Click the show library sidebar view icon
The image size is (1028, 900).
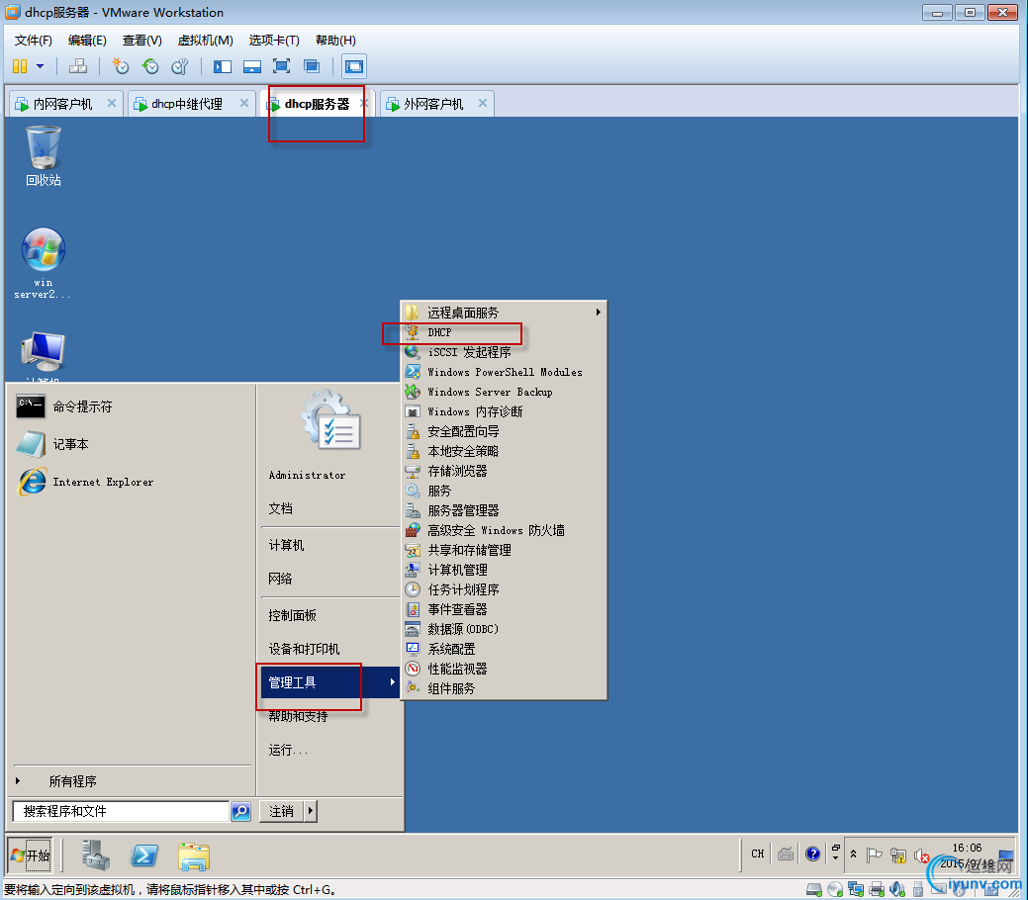click(223, 66)
